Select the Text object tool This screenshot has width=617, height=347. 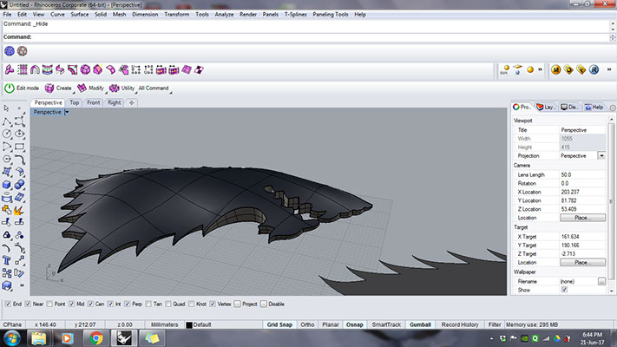point(7,260)
